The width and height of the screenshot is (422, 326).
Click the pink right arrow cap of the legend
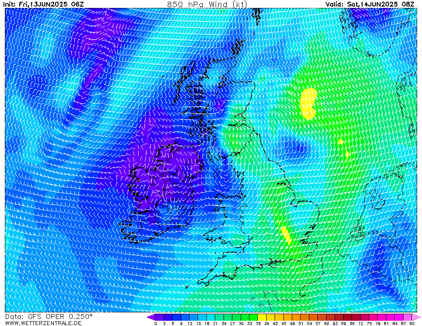click(x=416, y=317)
